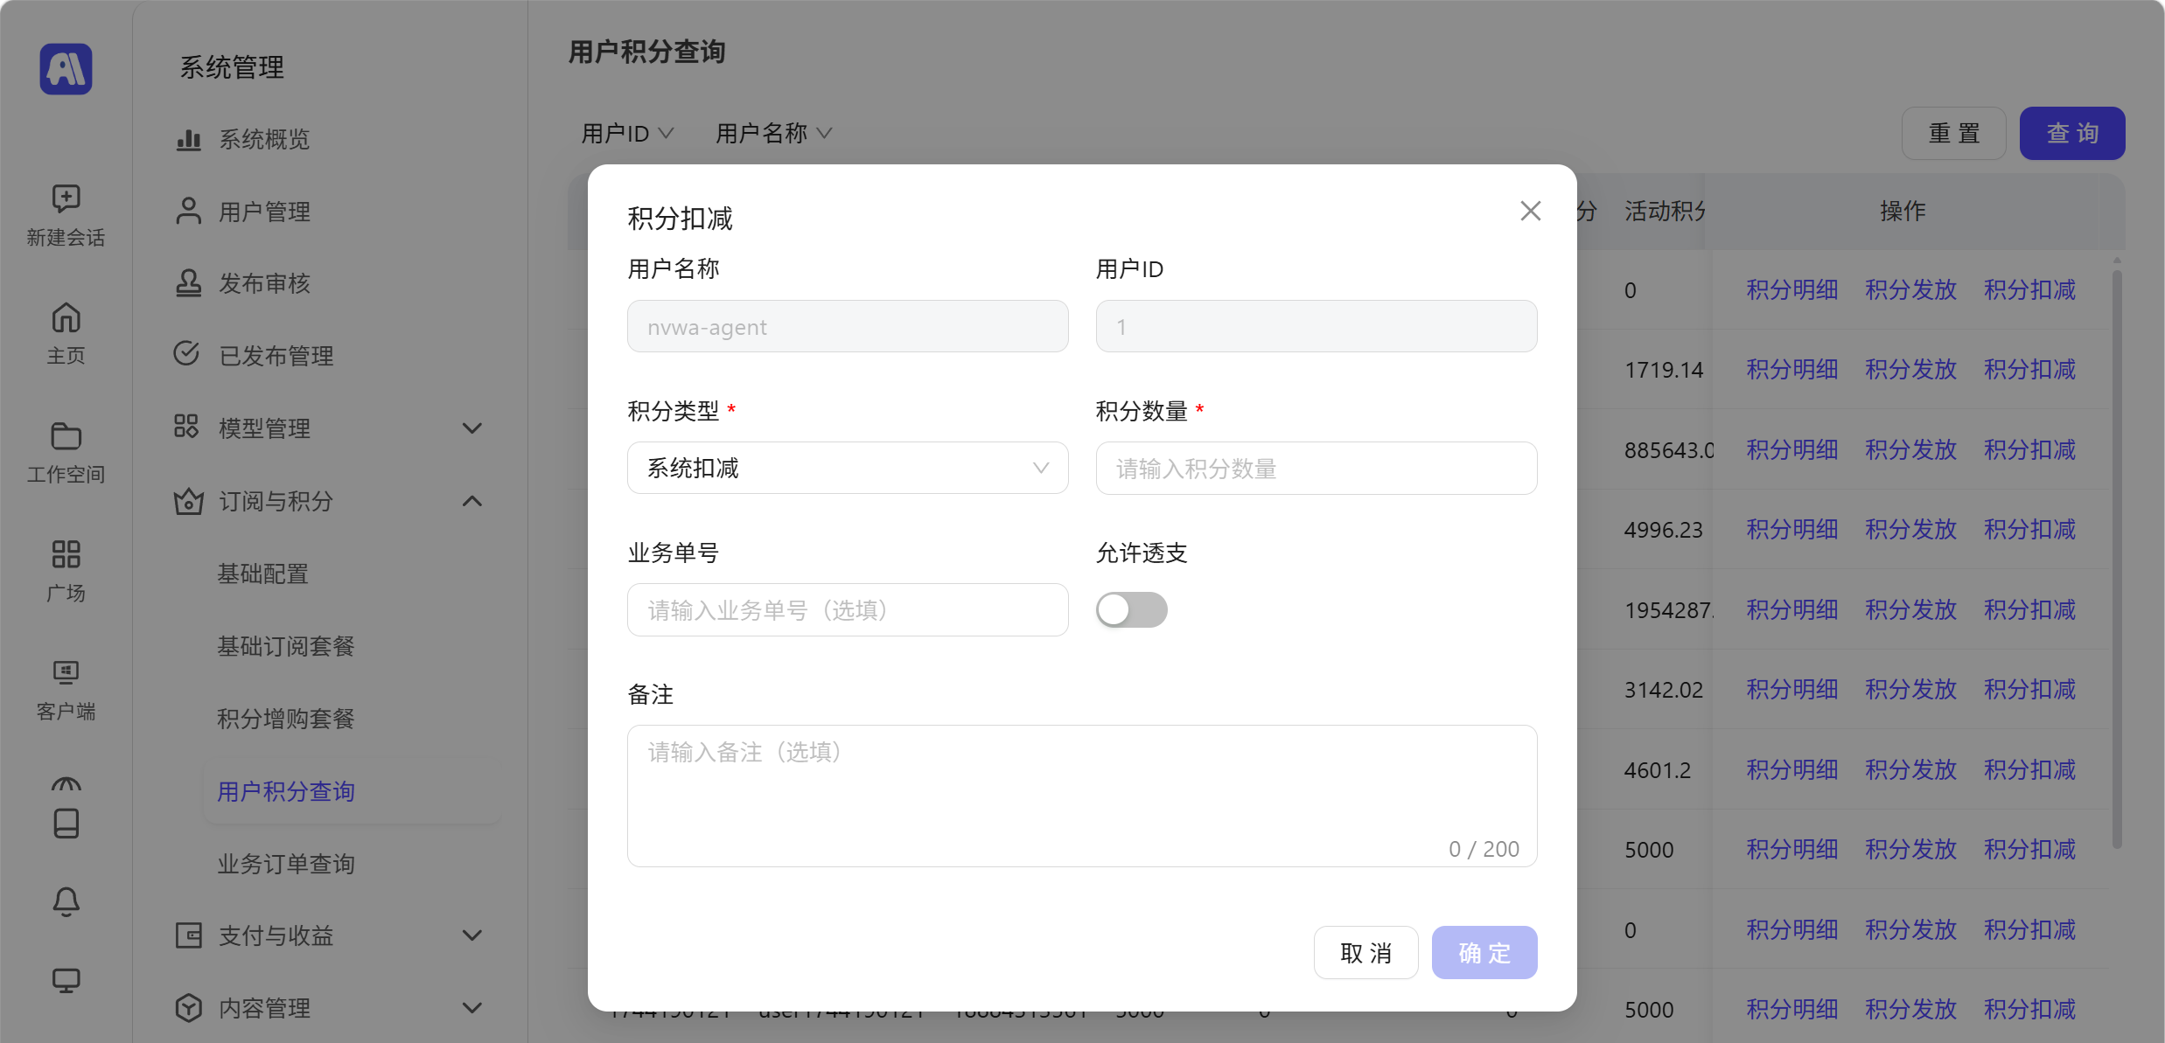Viewport: 2165px width, 1043px height.
Task: Click the 支付与收益 wallet icon
Action: pyautogui.click(x=188, y=935)
